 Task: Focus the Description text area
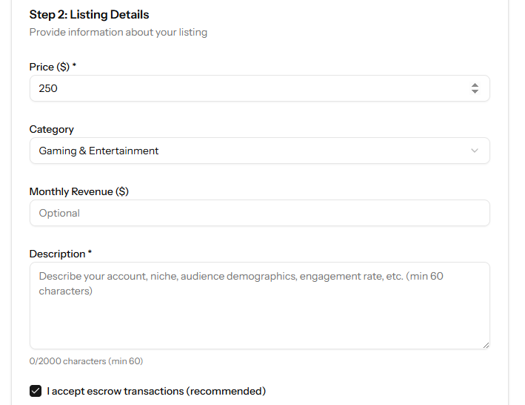pos(260,306)
